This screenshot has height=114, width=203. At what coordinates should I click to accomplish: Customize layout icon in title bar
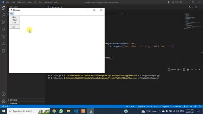click(x=180, y=2)
